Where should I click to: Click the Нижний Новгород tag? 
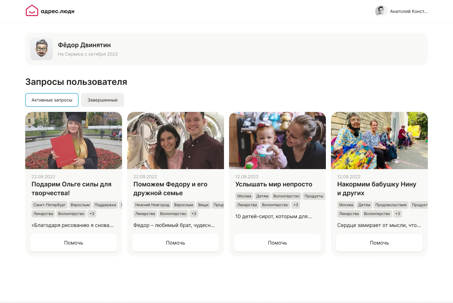coord(152,205)
